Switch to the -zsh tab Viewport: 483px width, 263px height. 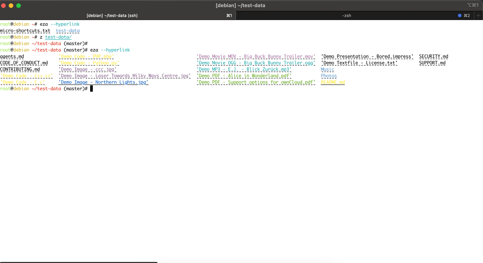[355, 15]
